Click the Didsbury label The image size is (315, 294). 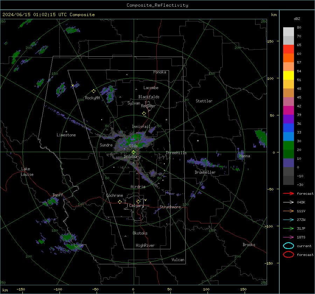point(132,157)
